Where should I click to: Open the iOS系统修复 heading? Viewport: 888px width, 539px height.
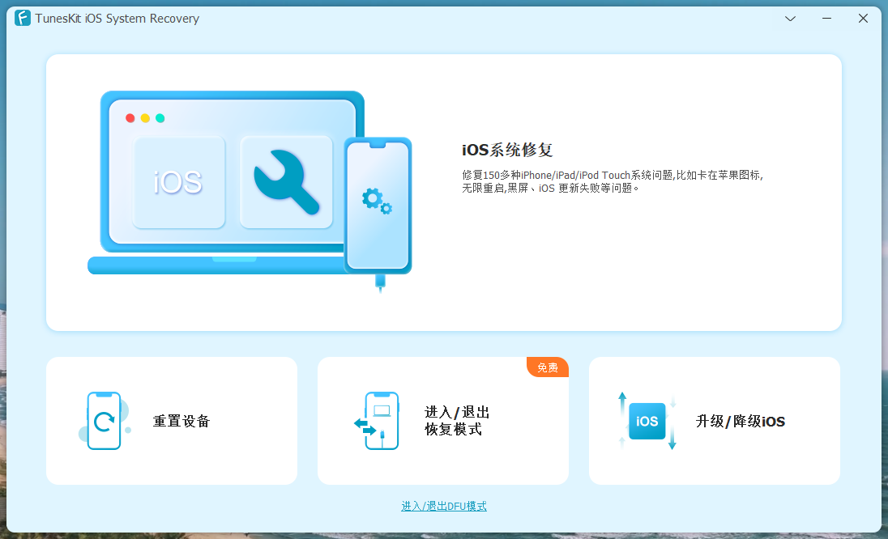507,150
